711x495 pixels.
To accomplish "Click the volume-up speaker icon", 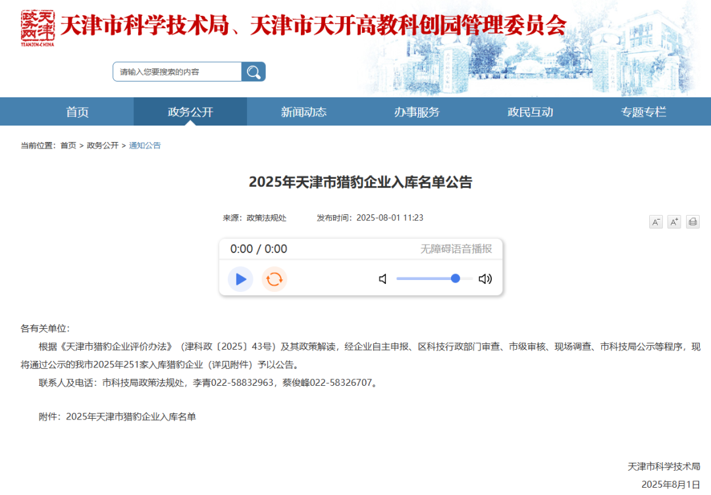I will coord(485,279).
